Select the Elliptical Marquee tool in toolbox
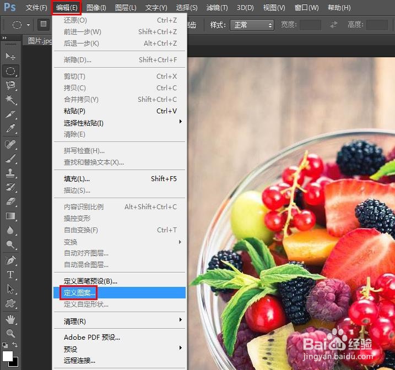The width and height of the screenshot is (395, 370). click(x=10, y=71)
